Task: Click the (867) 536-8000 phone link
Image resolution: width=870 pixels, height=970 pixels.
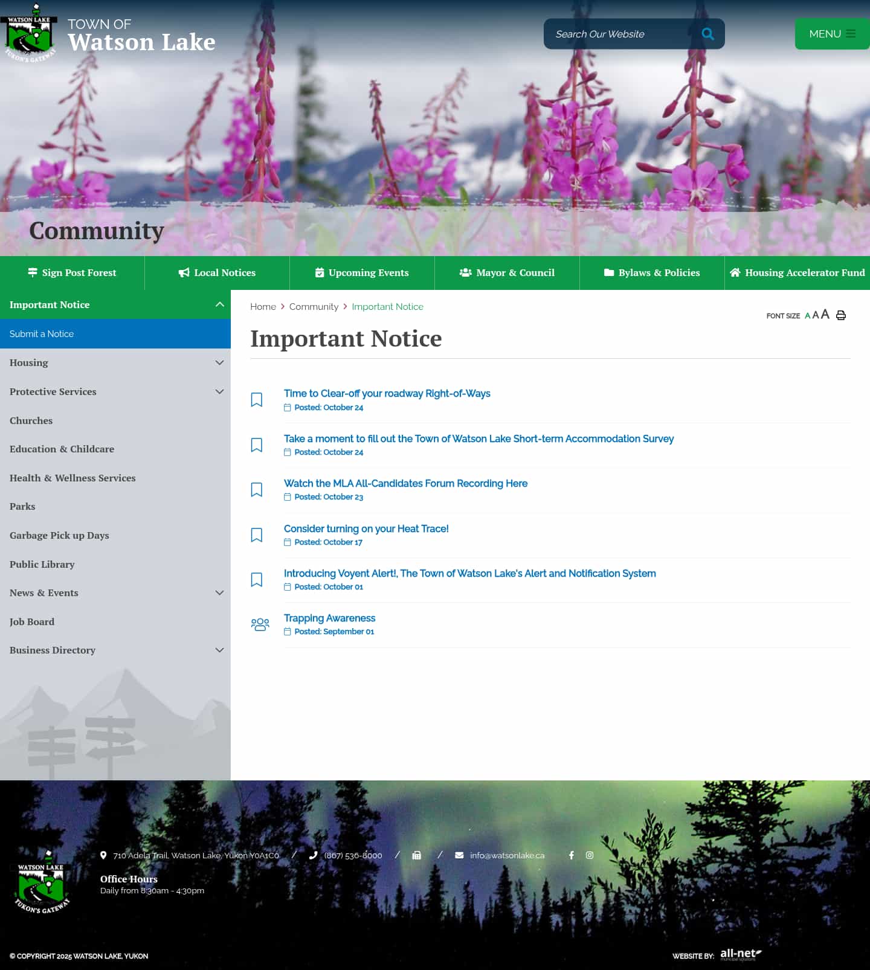Action: tap(353, 856)
